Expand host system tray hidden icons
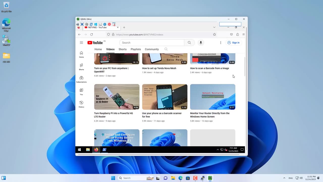The height and width of the screenshot is (182, 323). pos(284,178)
